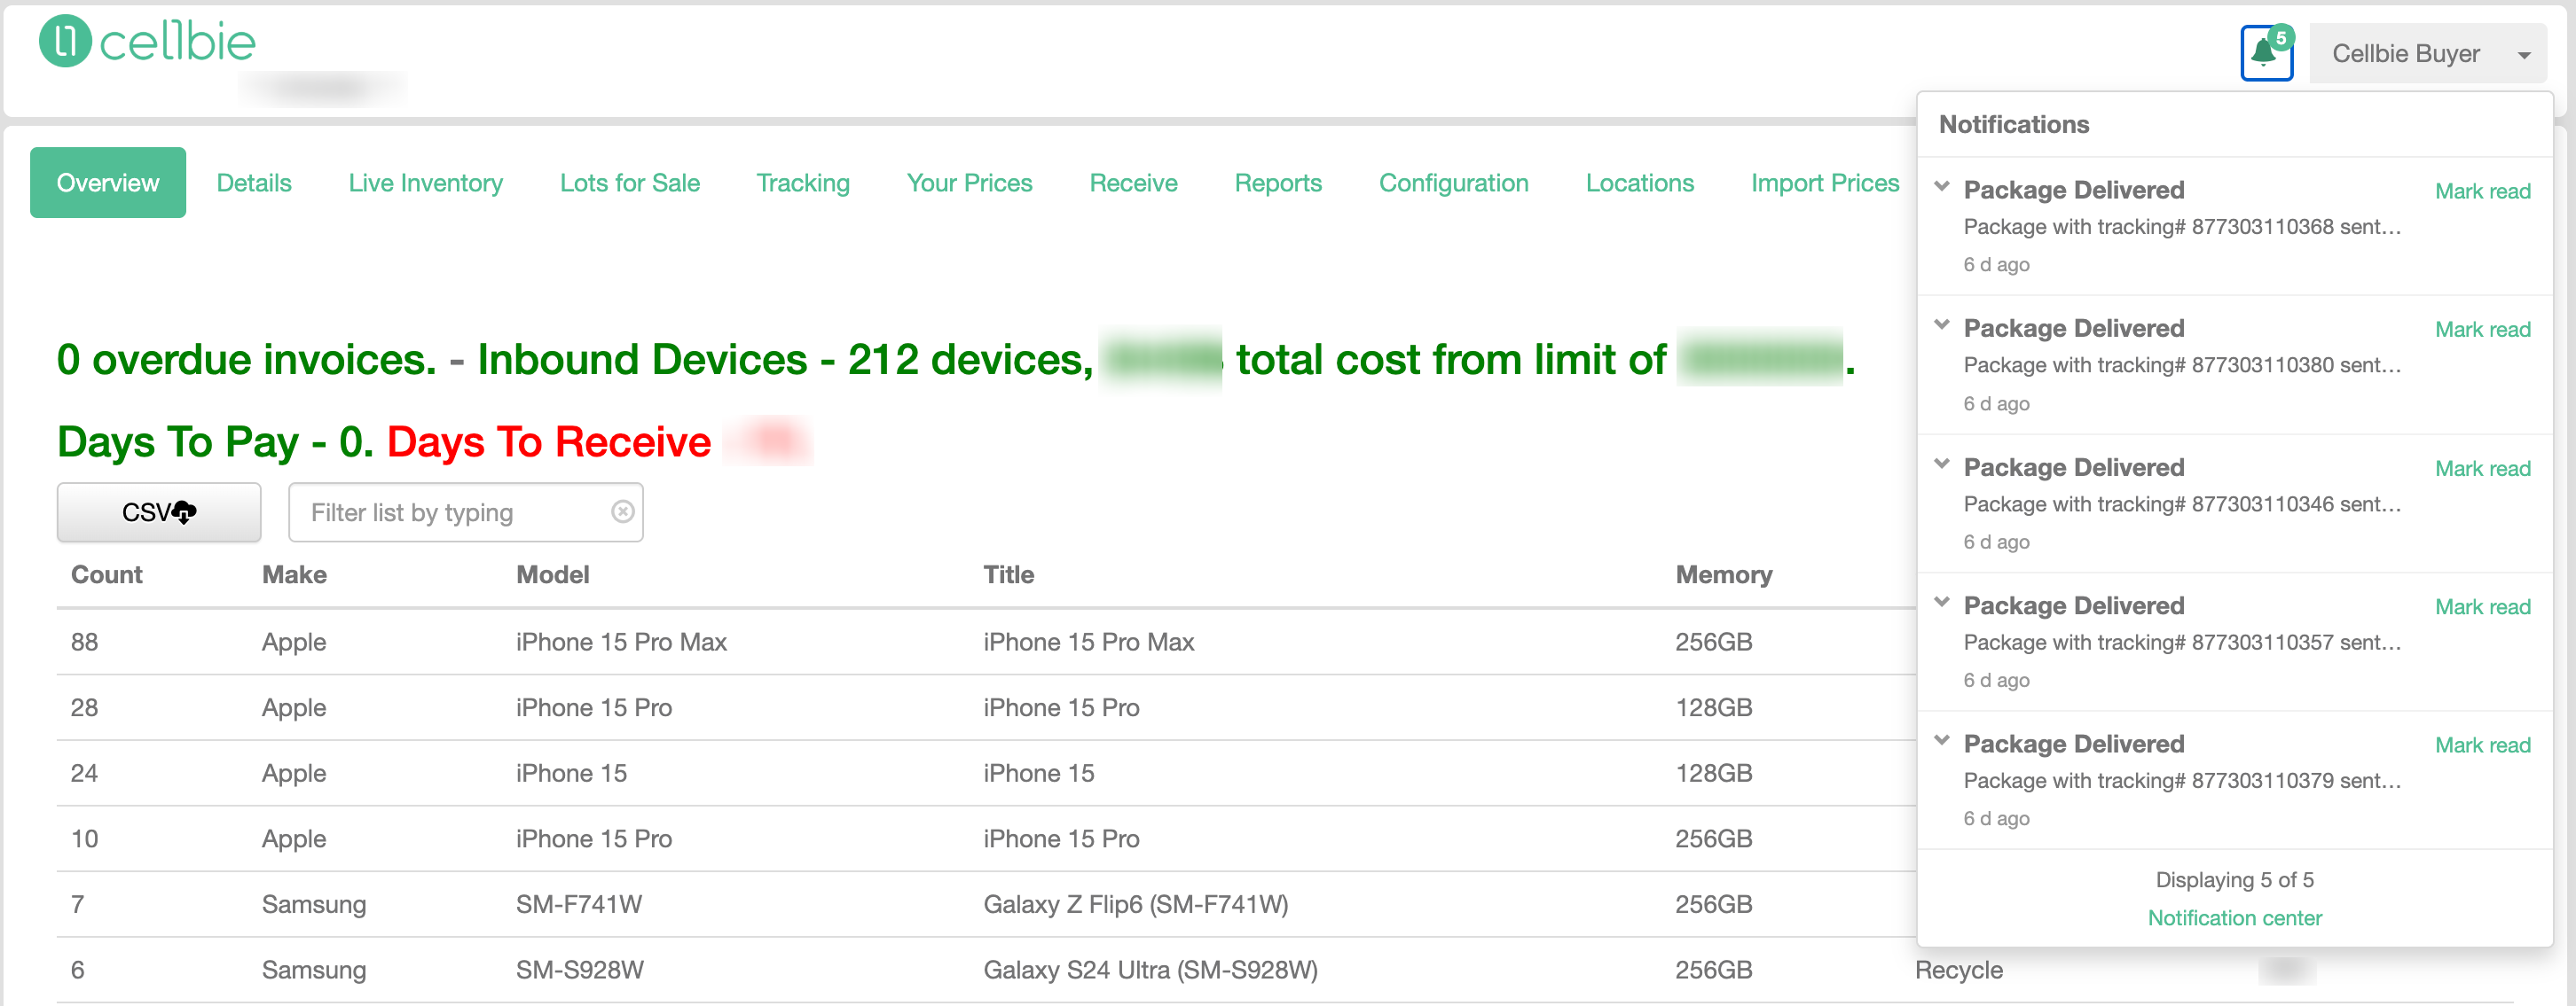
Task: Click the Recycle cell in Samsung row
Action: (x=1958, y=970)
